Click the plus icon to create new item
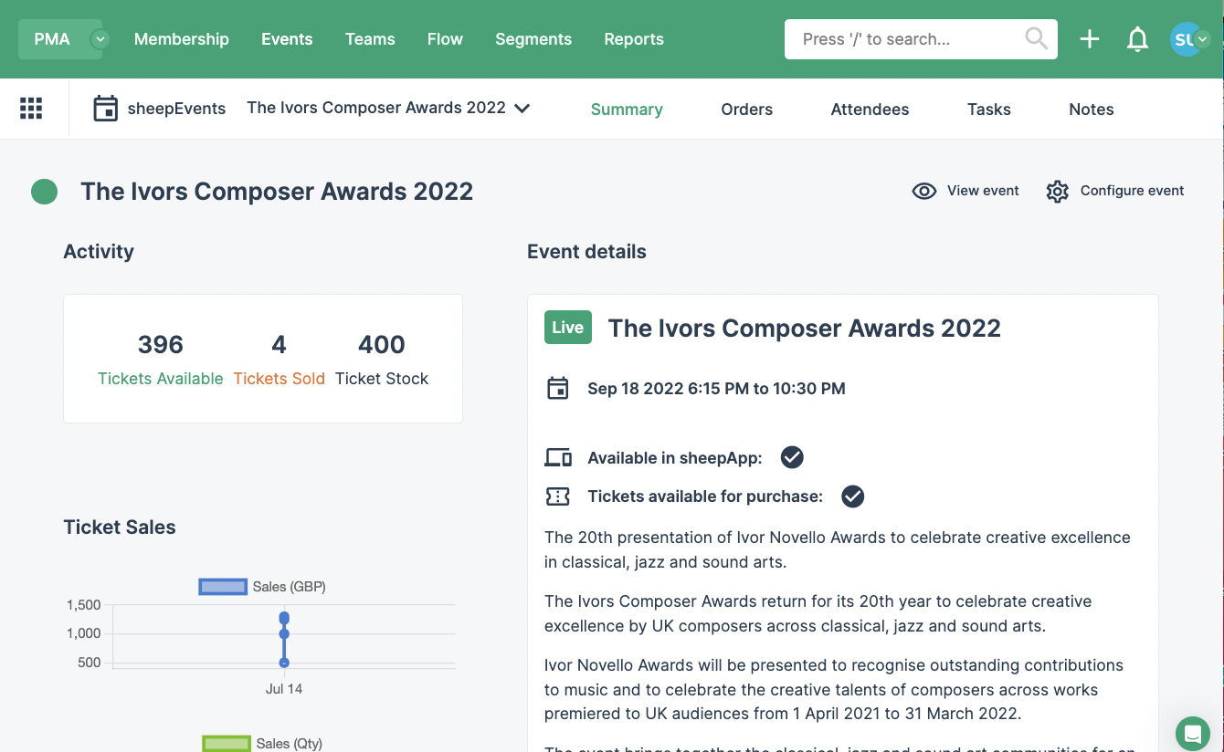 pyautogui.click(x=1089, y=38)
